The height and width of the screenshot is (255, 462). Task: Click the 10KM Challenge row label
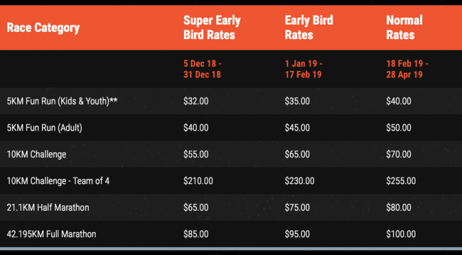click(37, 154)
